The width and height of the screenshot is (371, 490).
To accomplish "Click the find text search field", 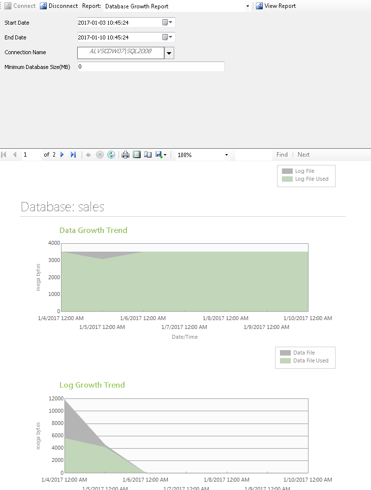I will click(253, 155).
